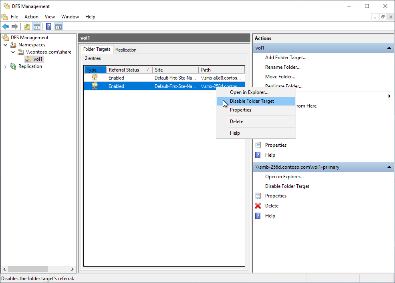Sort by the Type column header

(95, 70)
